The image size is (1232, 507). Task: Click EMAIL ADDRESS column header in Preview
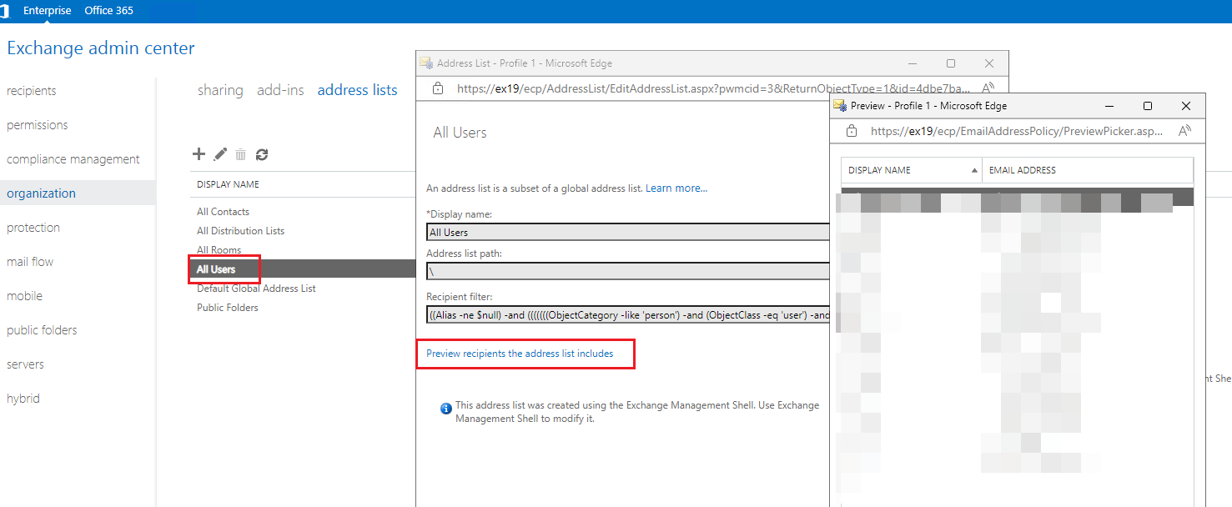pyautogui.click(x=1023, y=170)
